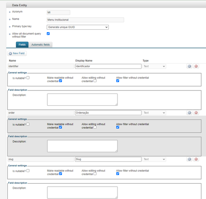The width and height of the screenshot is (206, 199).
Task: Edit the Identificador display name input
Action: pos(108,66)
